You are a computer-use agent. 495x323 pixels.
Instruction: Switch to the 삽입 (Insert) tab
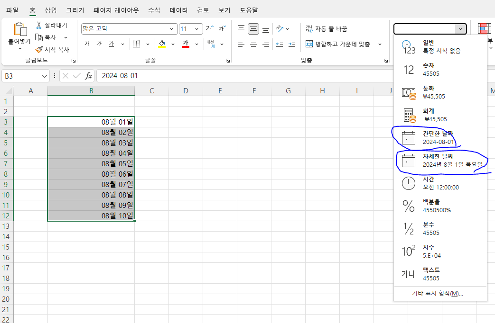50,10
